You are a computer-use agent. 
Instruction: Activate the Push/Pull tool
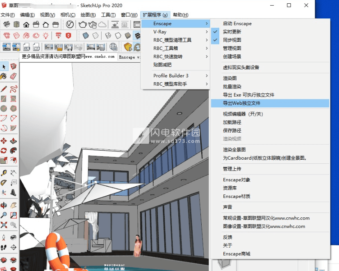pyautogui.click(x=14, y=141)
